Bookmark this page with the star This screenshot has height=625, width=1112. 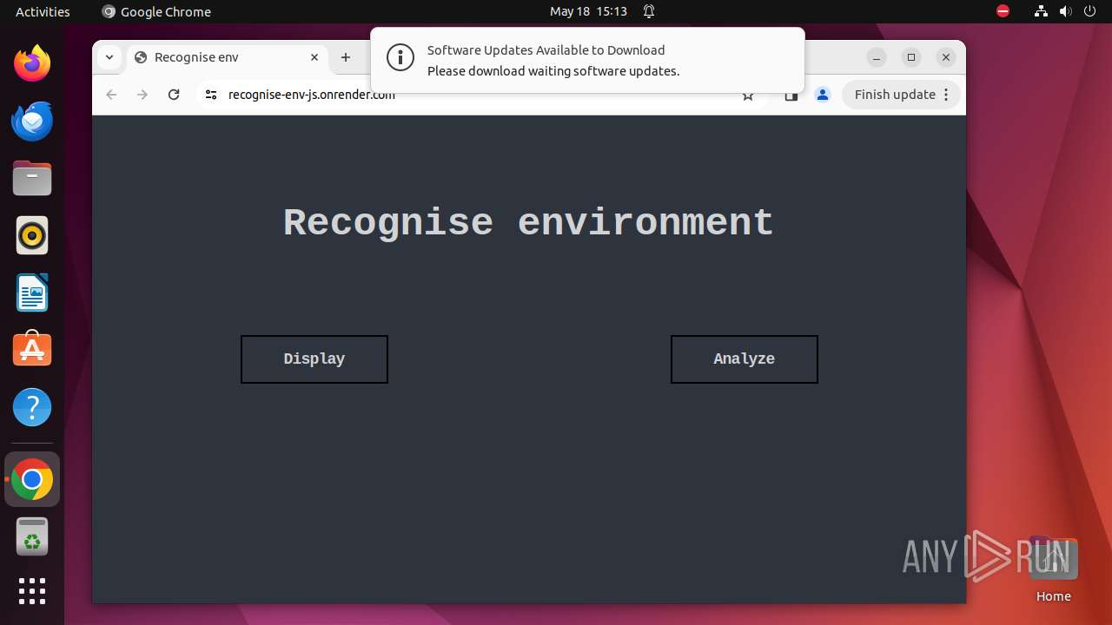coord(748,95)
